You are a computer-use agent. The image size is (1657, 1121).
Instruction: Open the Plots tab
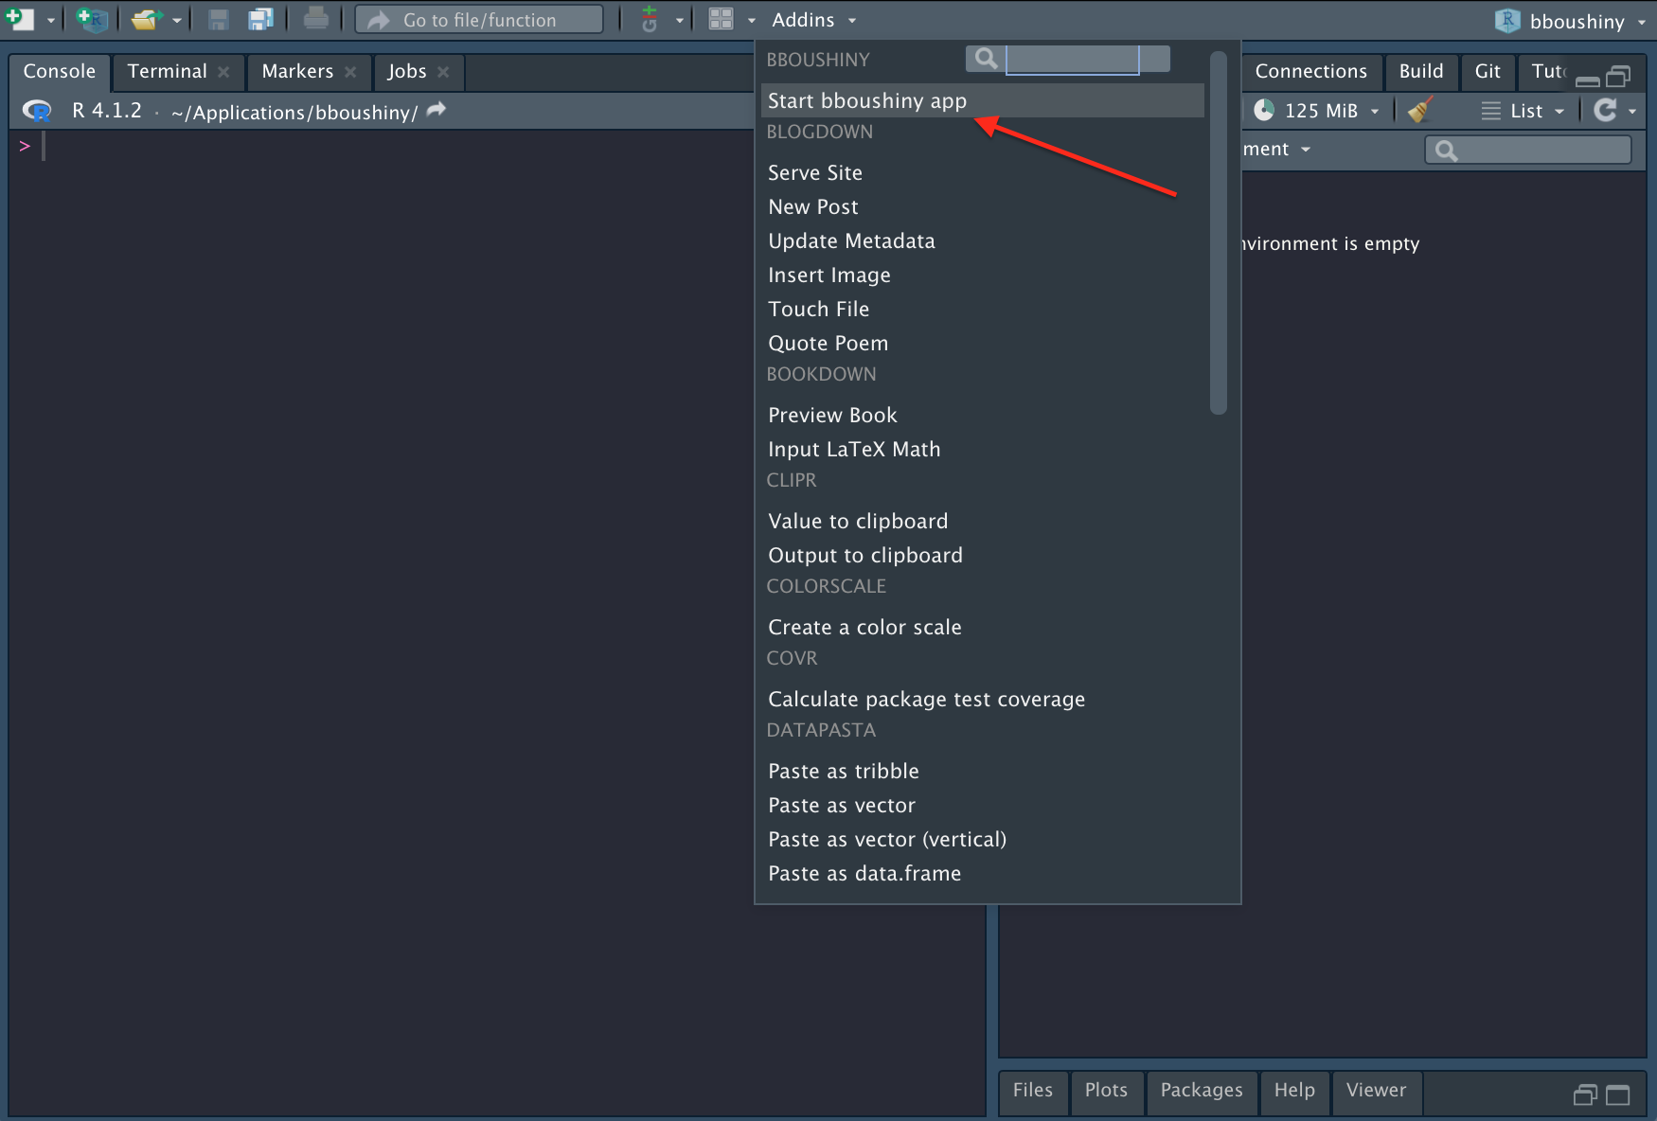1106,1090
